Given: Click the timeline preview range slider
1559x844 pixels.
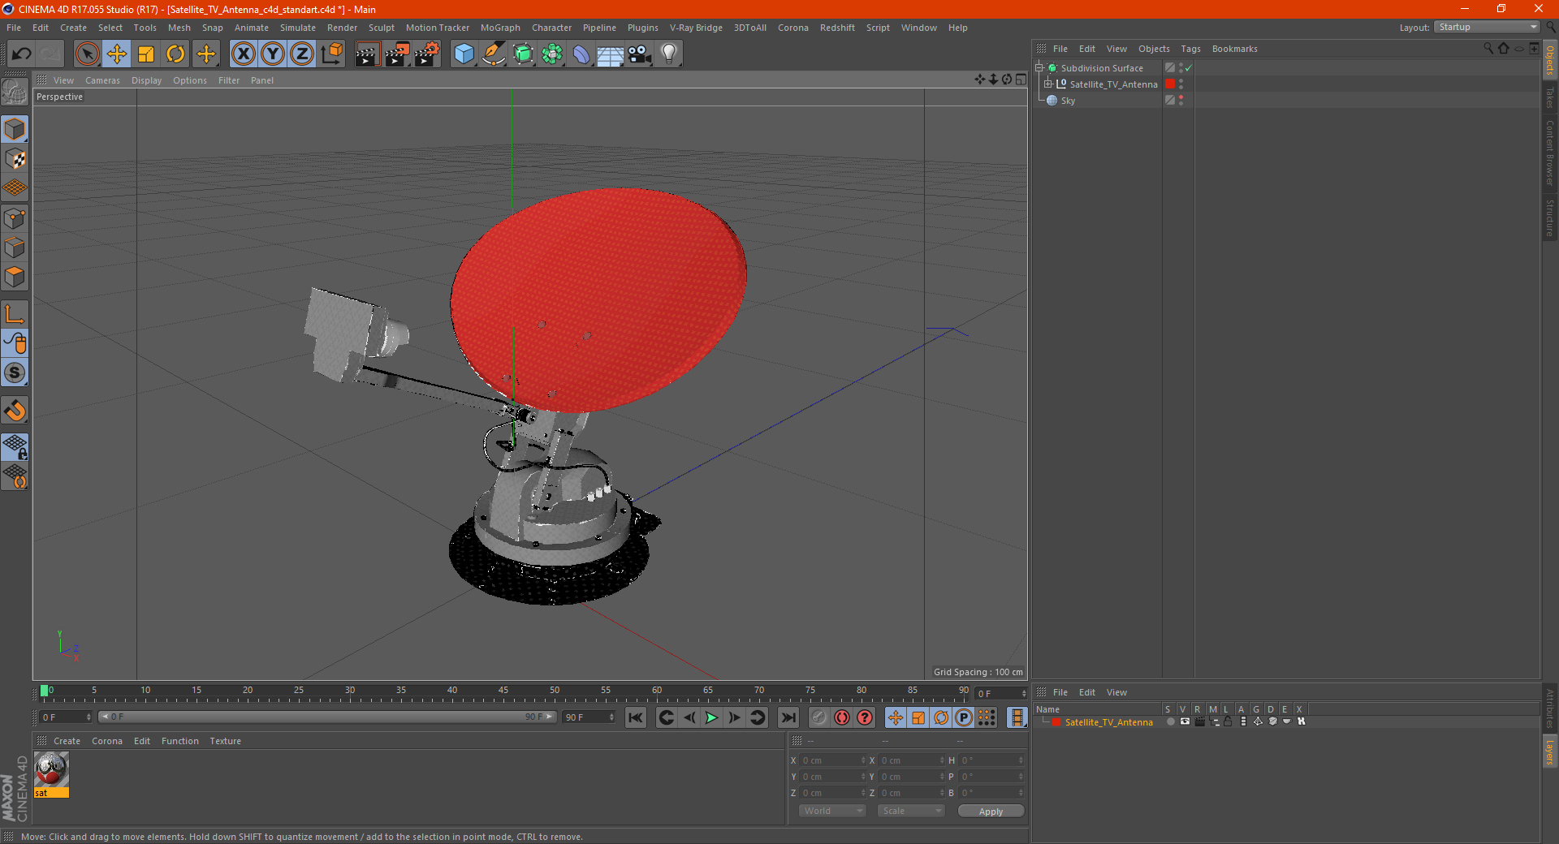Looking at the screenshot, I should 327,717.
